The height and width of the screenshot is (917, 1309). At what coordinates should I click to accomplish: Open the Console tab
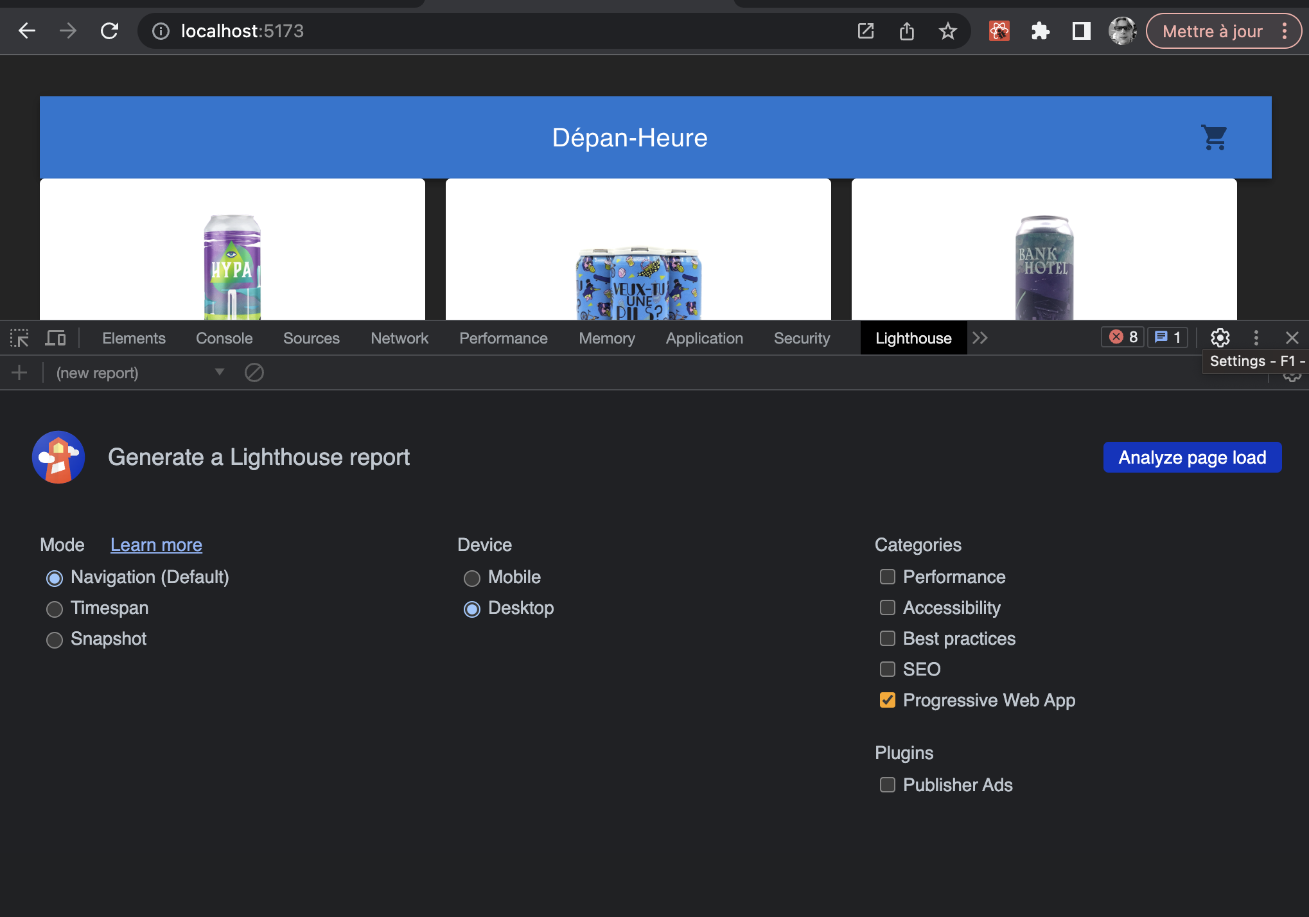coord(224,338)
